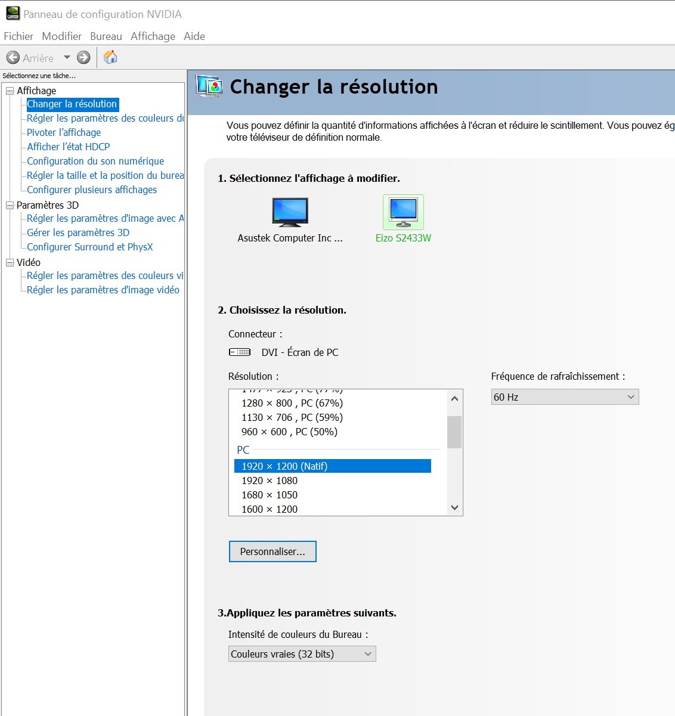Open the Home icon in toolbar
The height and width of the screenshot is (716, 675).
110,57
